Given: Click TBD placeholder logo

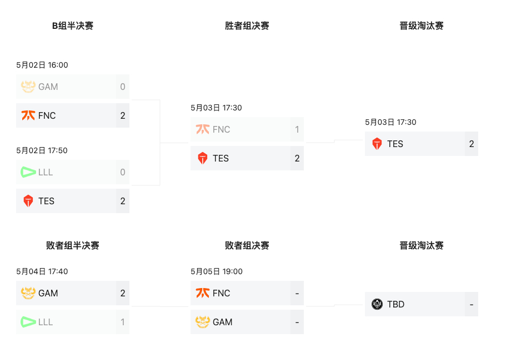Looking at the screenshot, I should [x=377, y=304].
